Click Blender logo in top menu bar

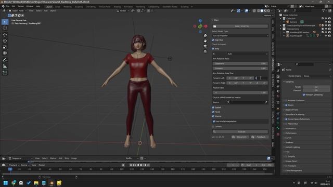pyautogui.click(x=3, y=6)
